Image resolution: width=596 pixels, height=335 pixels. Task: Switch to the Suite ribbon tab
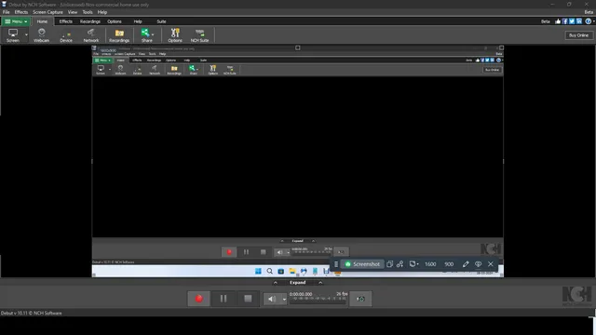(161, 21)
